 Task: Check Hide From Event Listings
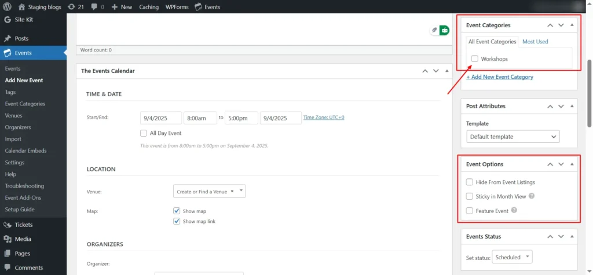pyautogui.click(x=470, y=182)
